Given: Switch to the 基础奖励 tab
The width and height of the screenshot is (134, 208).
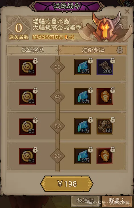Looking at the screenshot, I should [x=33, y=50].
